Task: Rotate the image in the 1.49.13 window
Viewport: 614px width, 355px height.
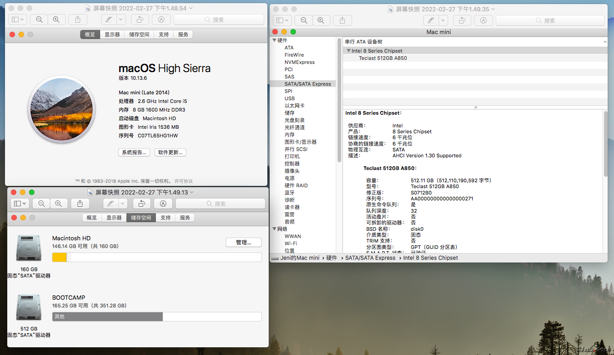Action: pos(142,204)
